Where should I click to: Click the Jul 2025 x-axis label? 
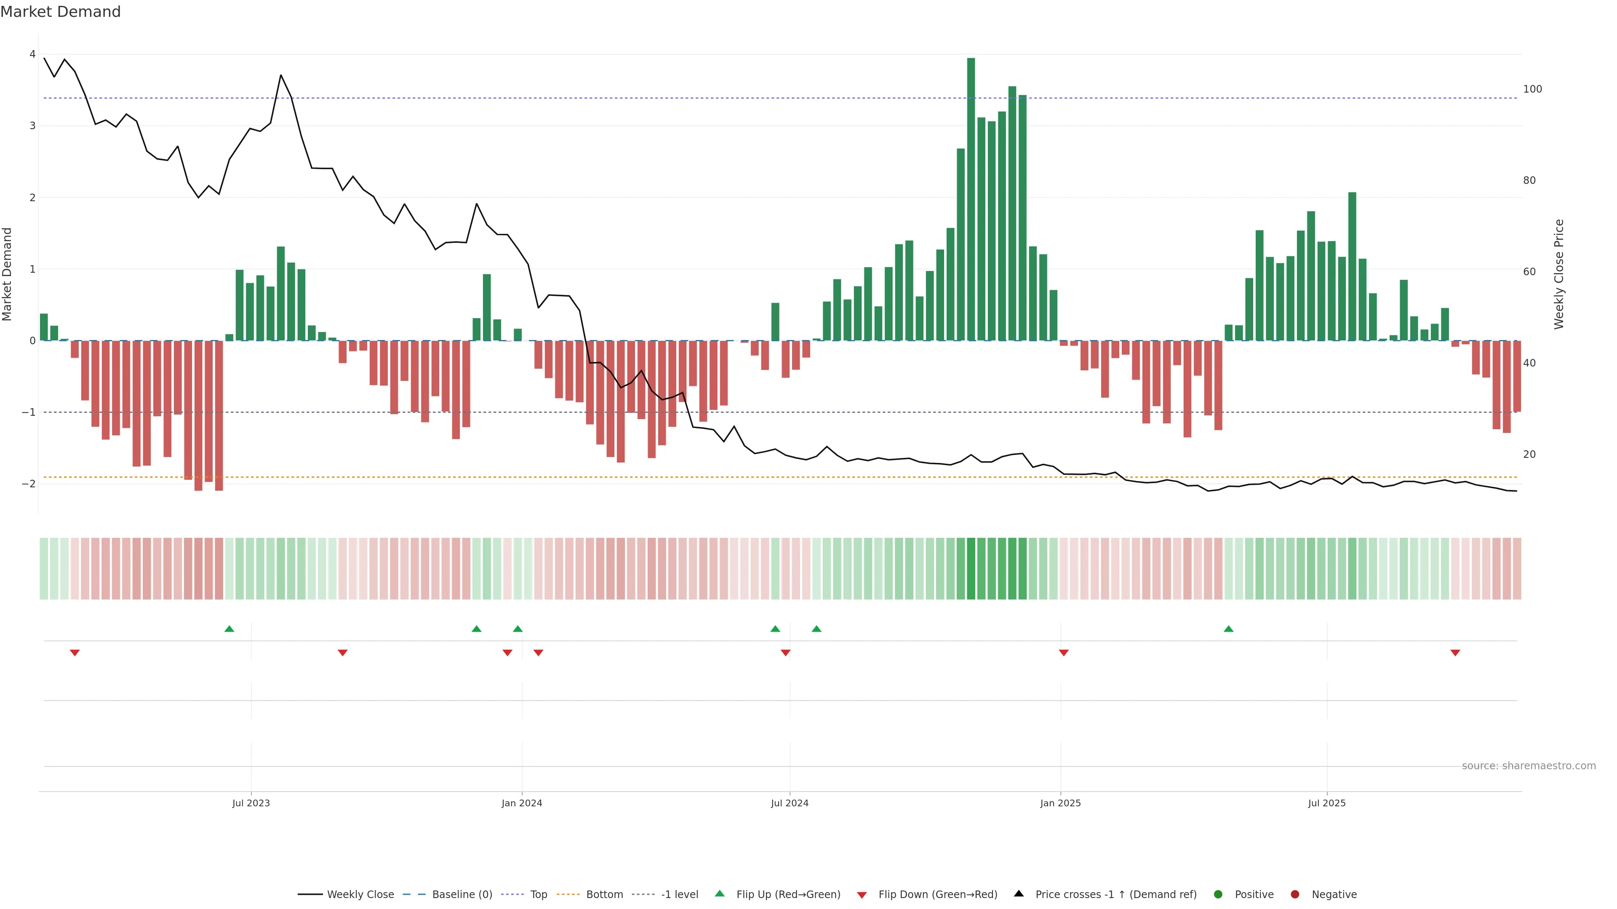1326,803
